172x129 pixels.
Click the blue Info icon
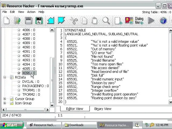(163, 20)
